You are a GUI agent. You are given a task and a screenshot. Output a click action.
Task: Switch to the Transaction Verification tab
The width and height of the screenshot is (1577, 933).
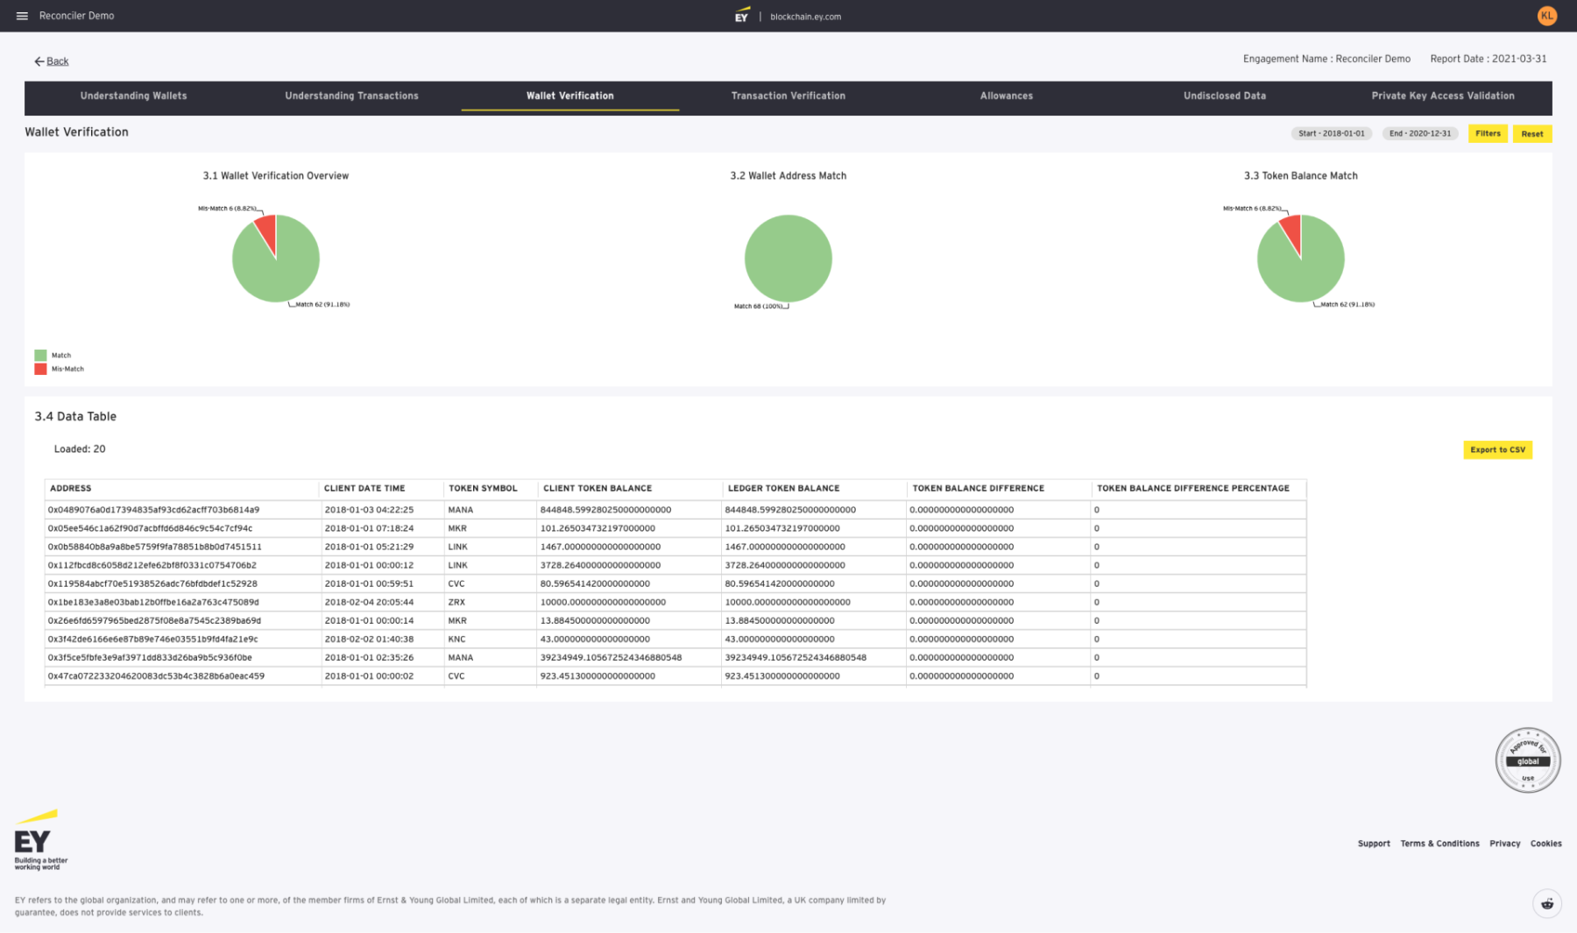click(x=788, y=96)
